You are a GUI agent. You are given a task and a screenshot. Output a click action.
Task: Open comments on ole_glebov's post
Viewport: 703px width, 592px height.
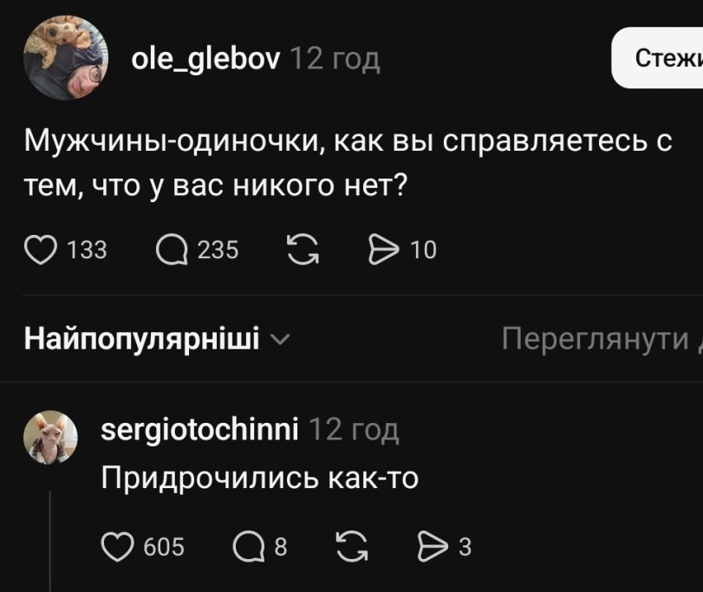171,250
